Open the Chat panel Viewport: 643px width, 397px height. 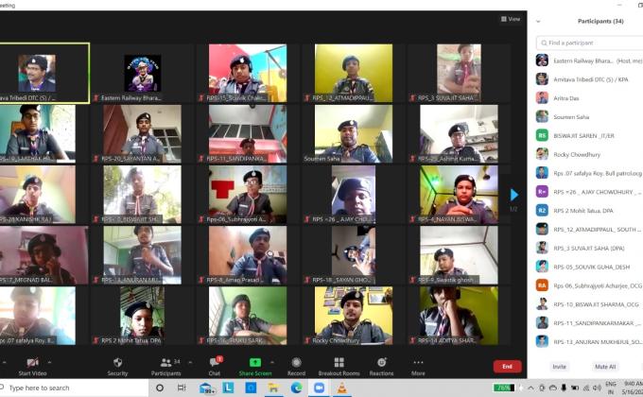[215, 362]
